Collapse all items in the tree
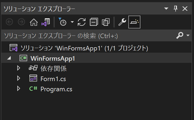Image resolution: width=194 pixels, height=120 pixels. coord(94,22)
